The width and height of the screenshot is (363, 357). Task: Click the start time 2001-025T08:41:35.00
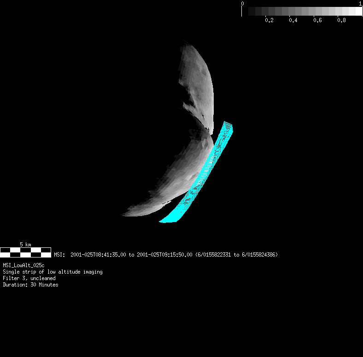point(98,255)
